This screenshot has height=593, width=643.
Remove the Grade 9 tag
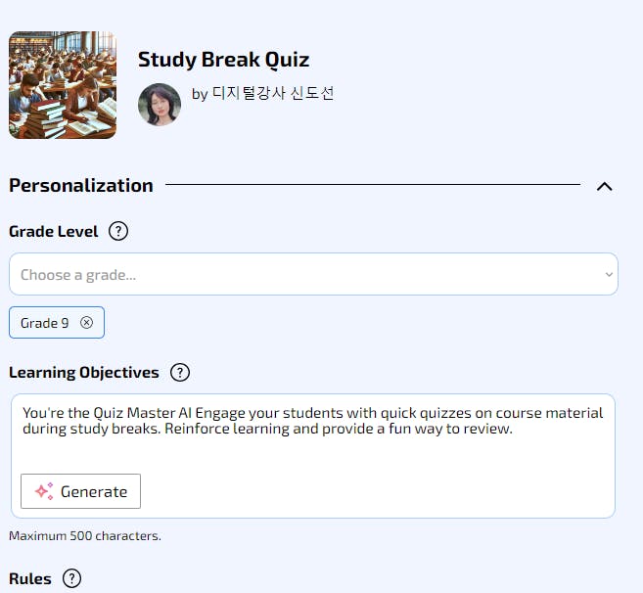tap(86, 323)
